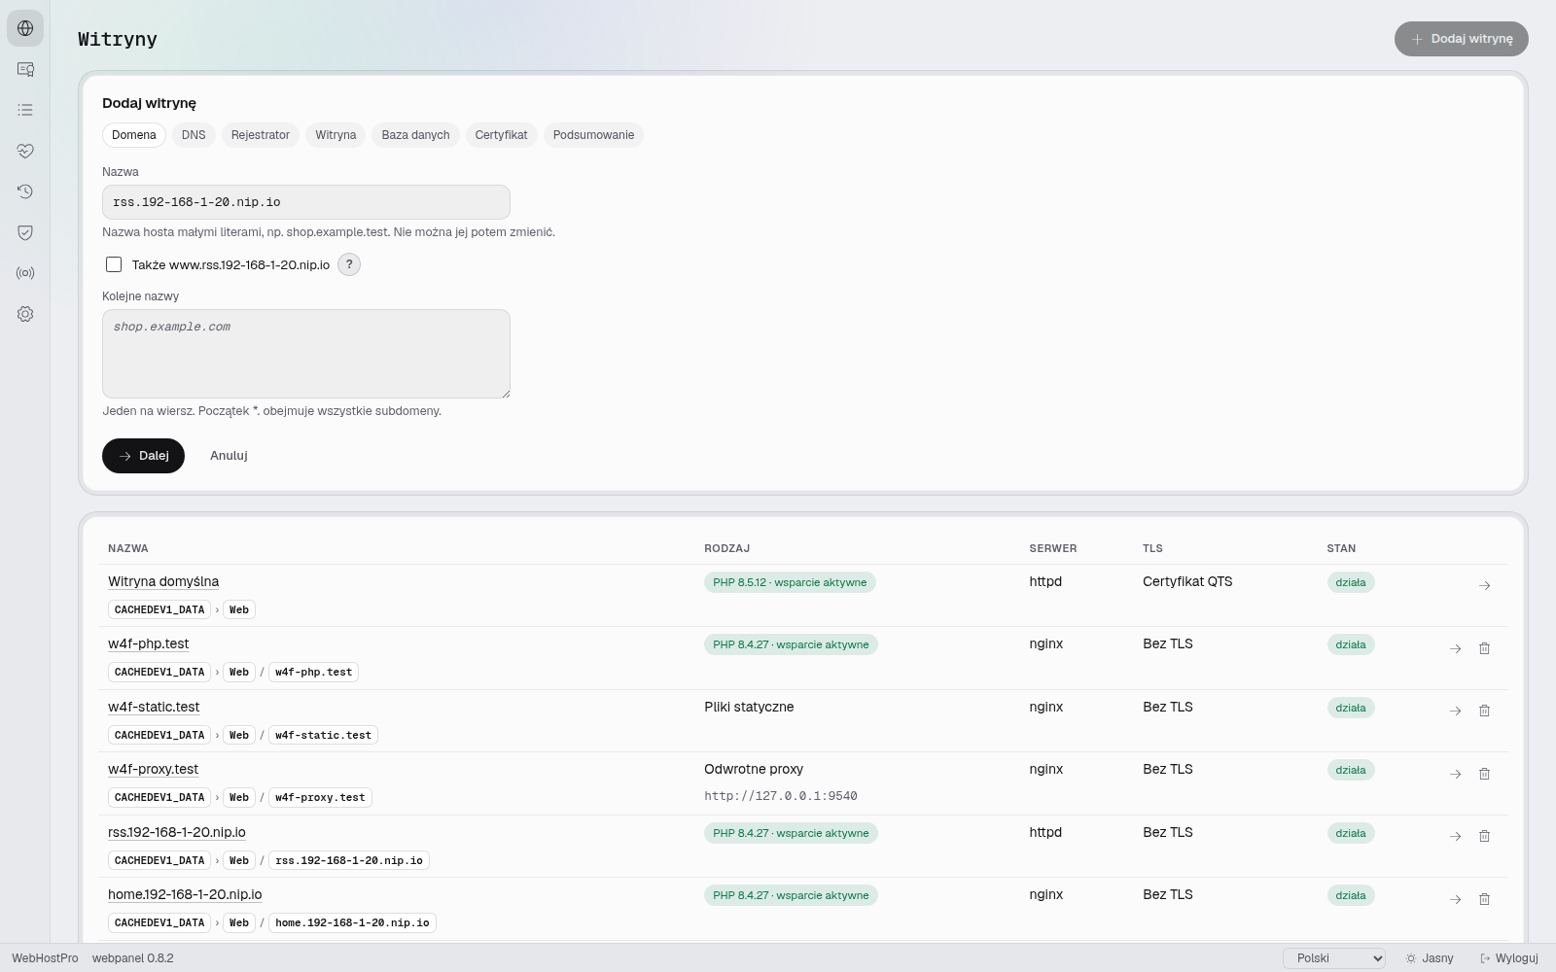This screenshot has width=1556, height=972.
Task: Open details arrow for w4f-static.test row
Action: tap(1455, 711)
